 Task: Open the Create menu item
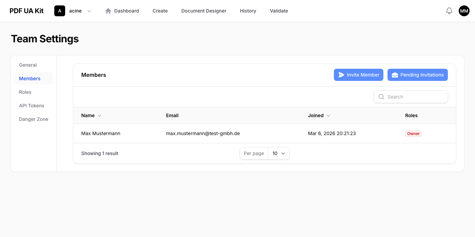(160, 11)
